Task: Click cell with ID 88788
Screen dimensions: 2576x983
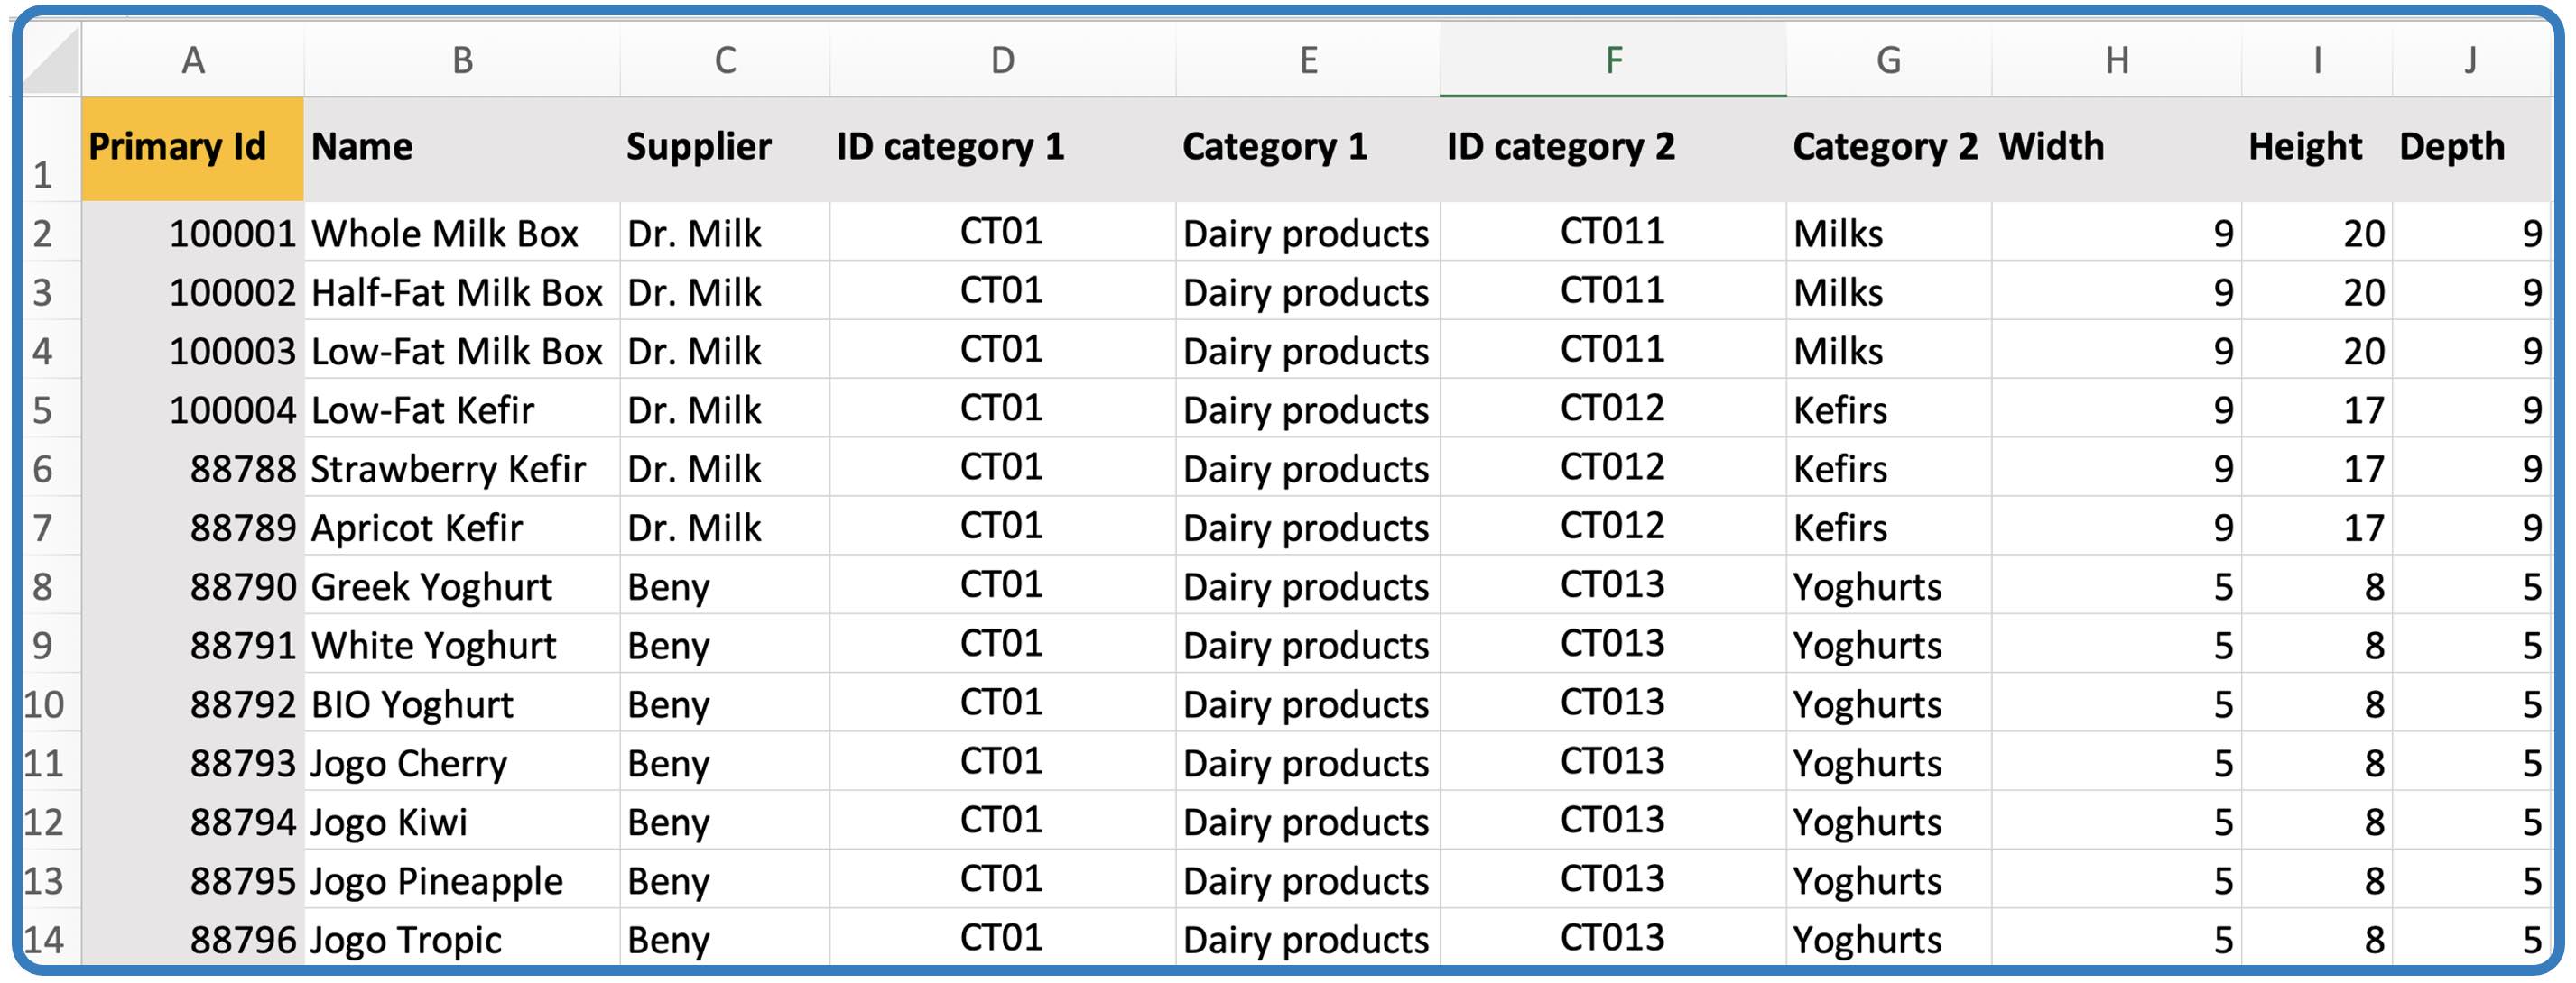Action: pos(193,467)
